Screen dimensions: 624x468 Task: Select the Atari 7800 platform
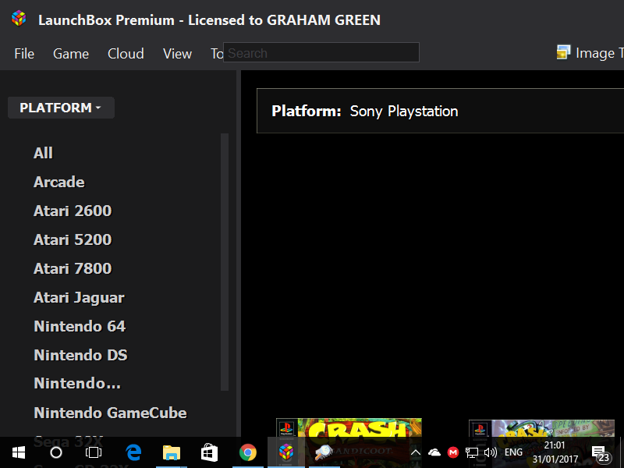[73, 268]
